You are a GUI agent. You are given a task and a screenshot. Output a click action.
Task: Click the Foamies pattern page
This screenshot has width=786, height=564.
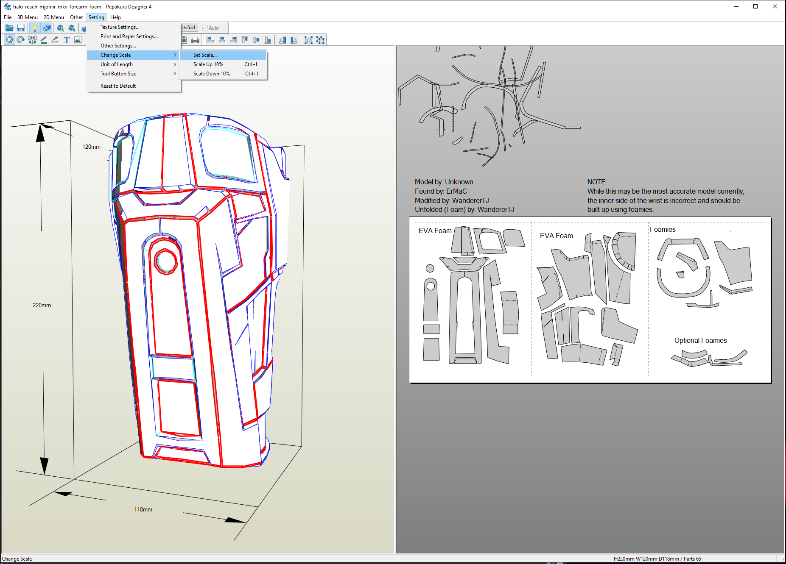(707, 299)
